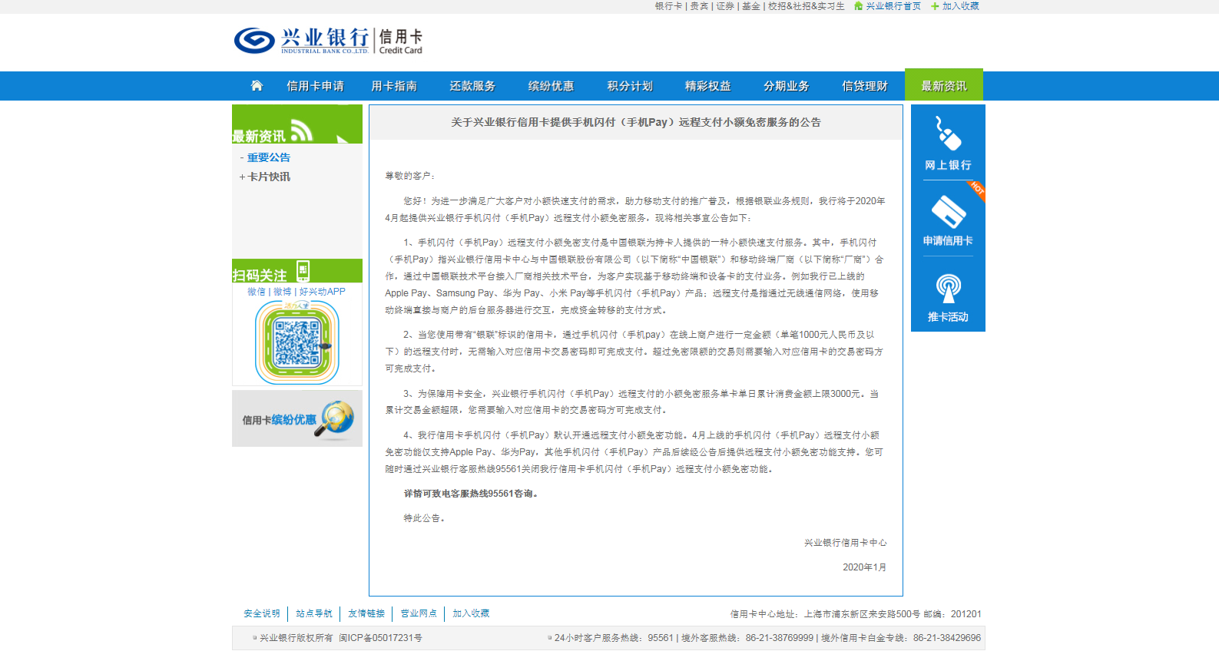Open 营业网点 footer link
The height and width of the screenshot is (661, 1219).
419,613
